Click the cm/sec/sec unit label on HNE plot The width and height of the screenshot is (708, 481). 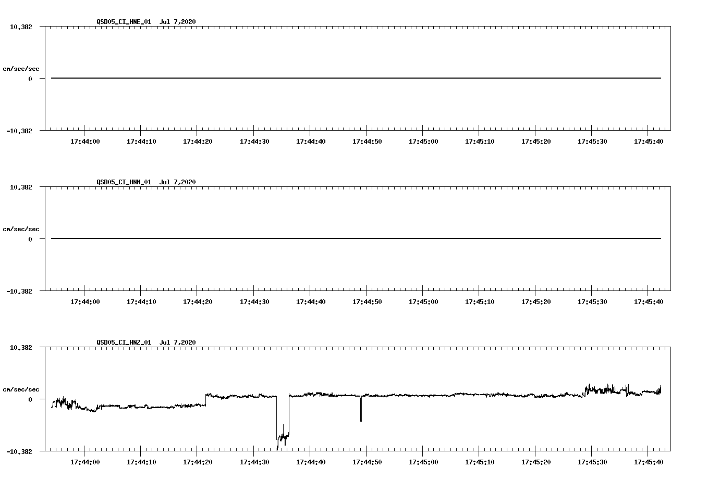21,69
